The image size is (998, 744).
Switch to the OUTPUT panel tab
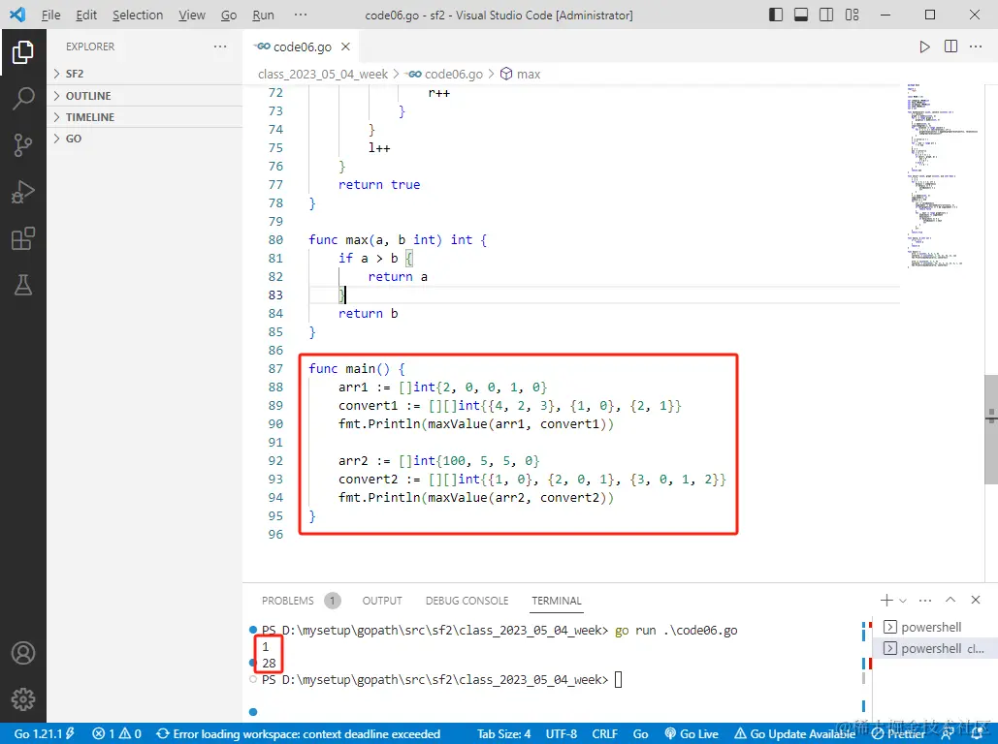382,601
